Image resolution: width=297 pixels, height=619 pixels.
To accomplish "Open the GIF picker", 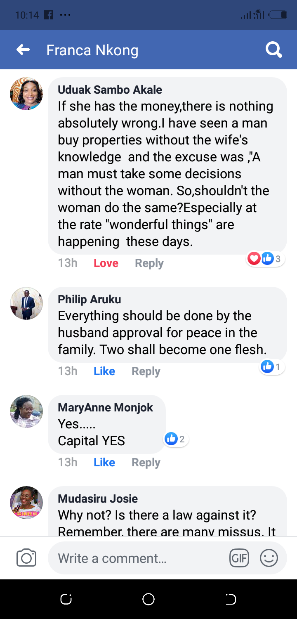I will coord(239,558).
